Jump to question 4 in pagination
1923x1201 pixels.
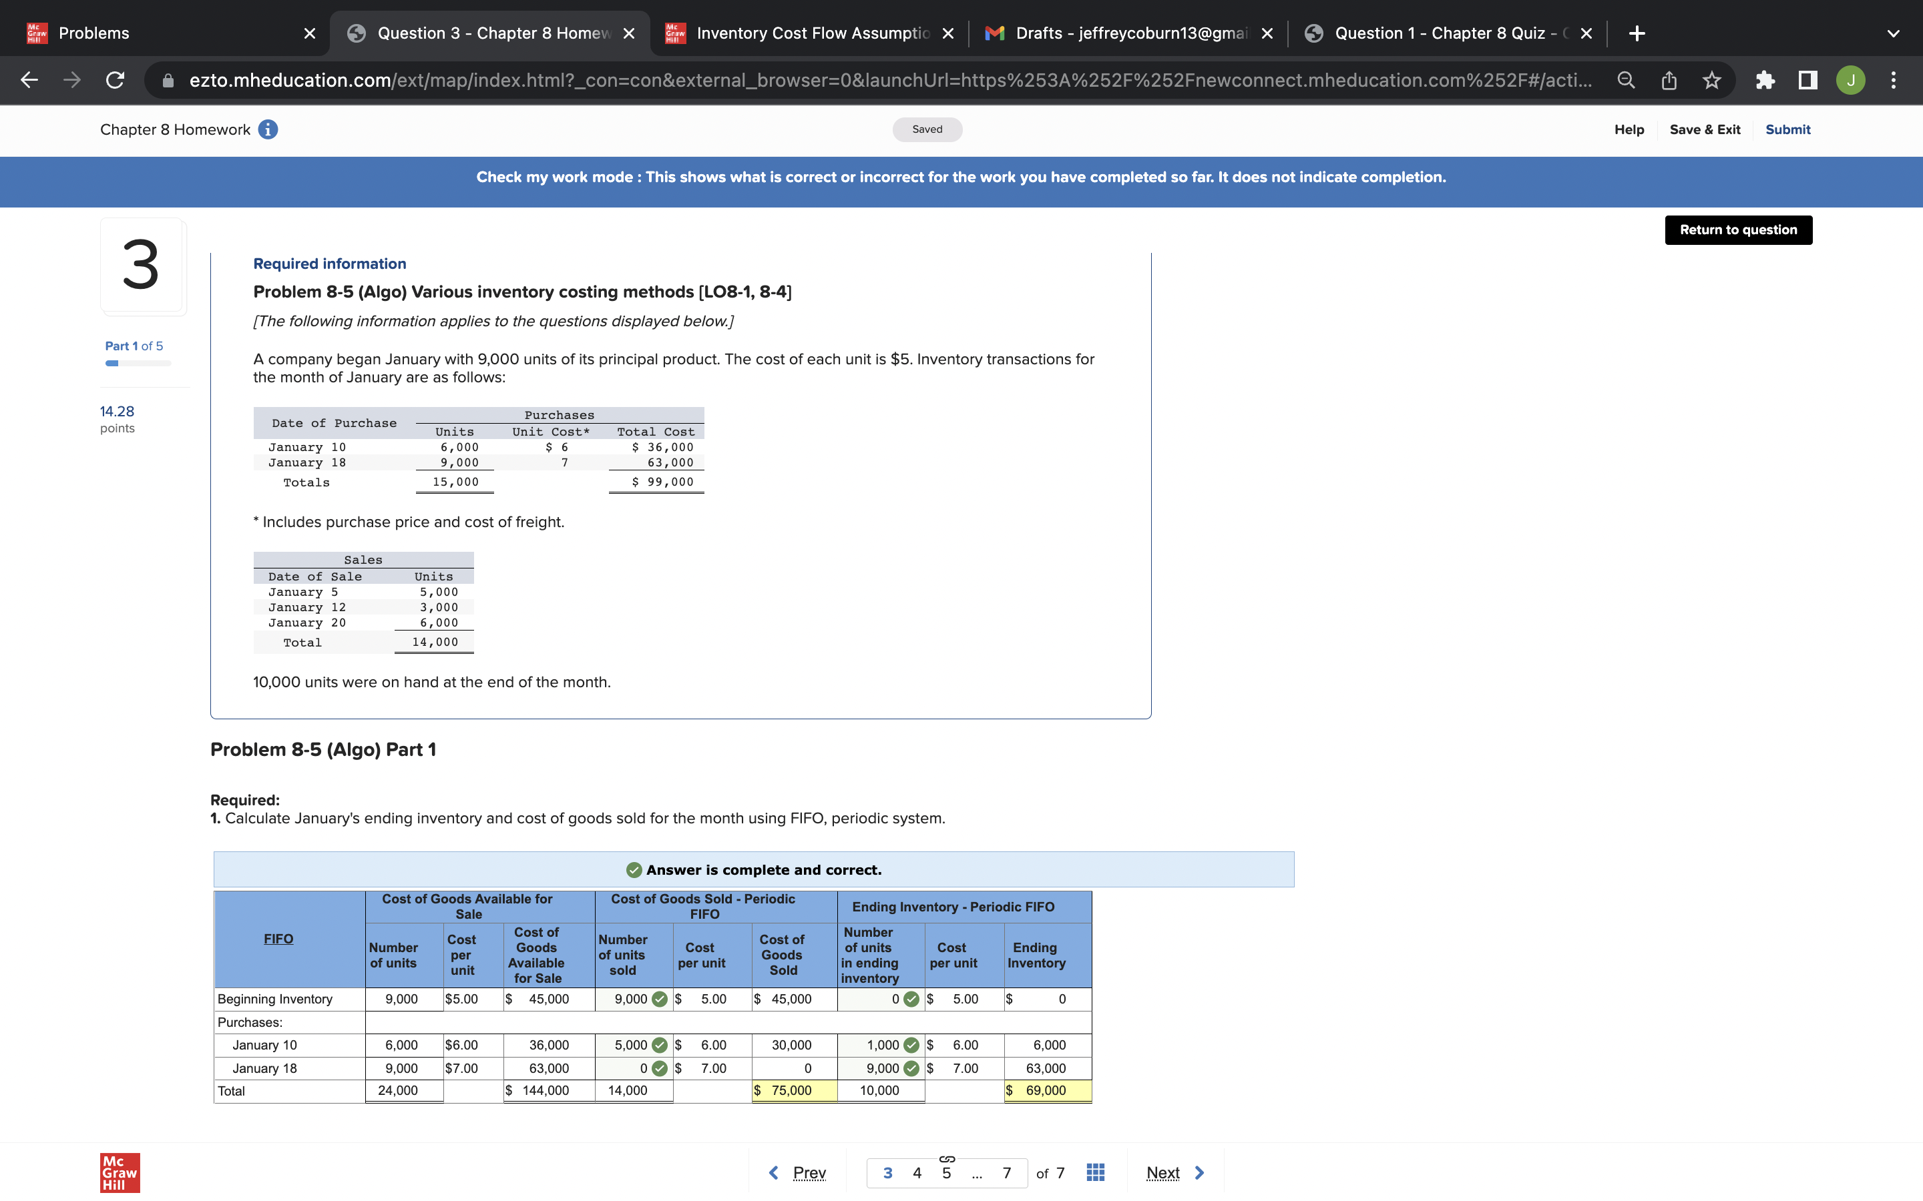(x=917, y=1172)
